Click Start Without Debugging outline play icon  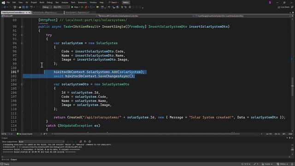click(82, 7)
